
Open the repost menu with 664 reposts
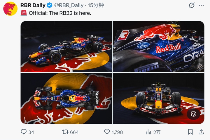click(x=66, y=132)
